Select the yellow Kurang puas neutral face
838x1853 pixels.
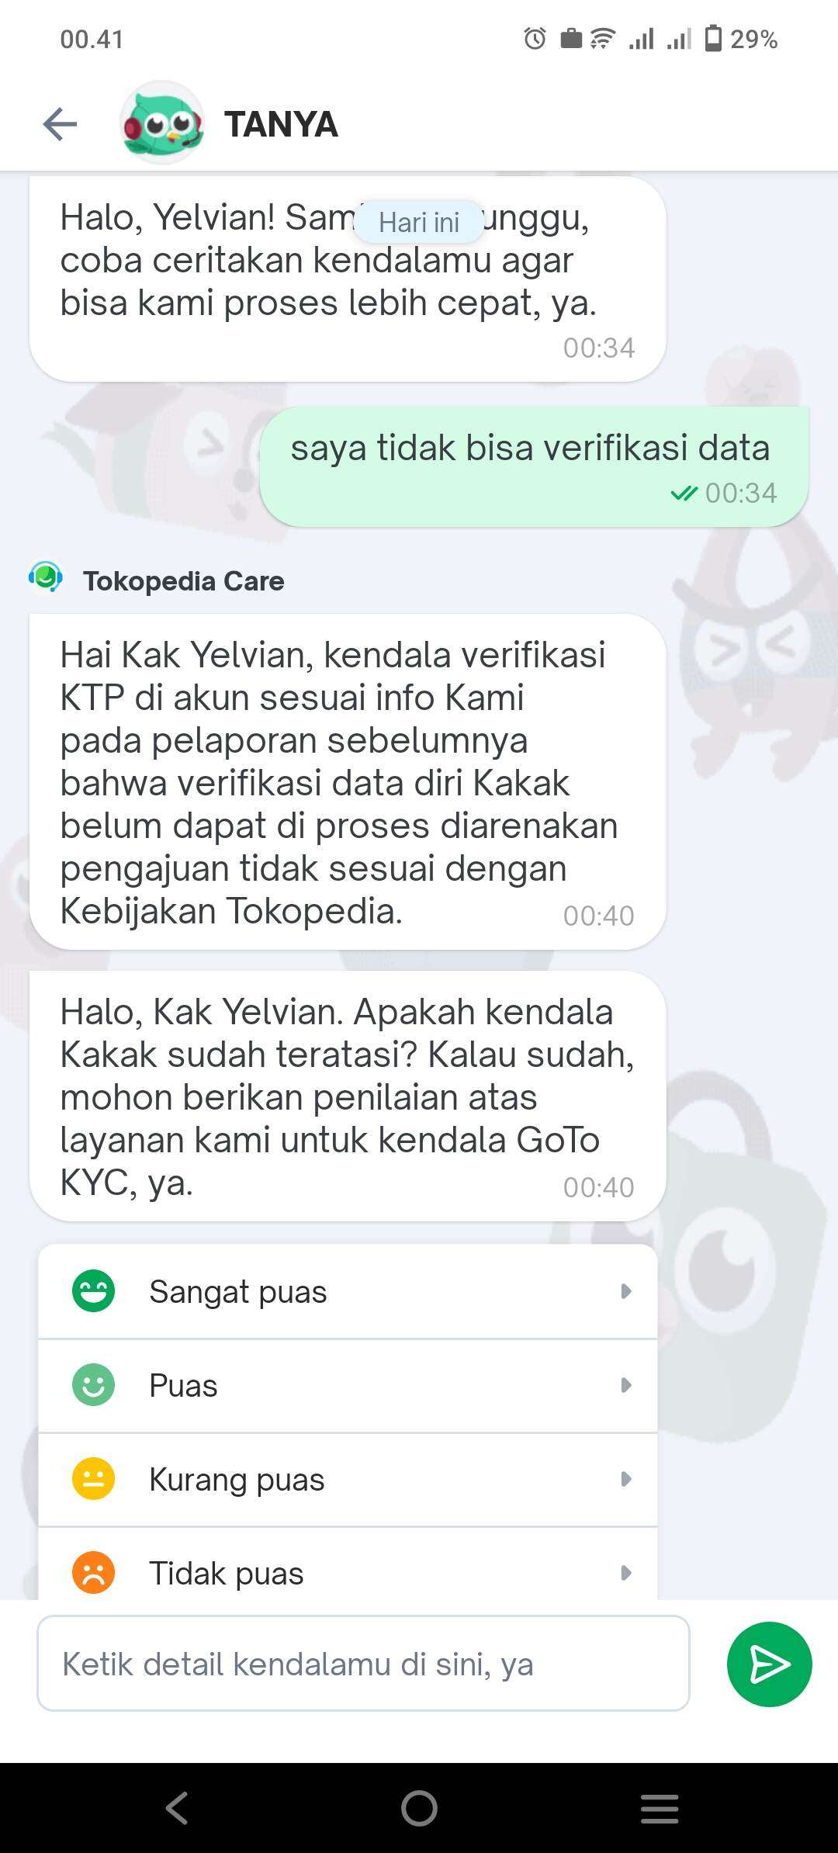(x=93, y=1478)
